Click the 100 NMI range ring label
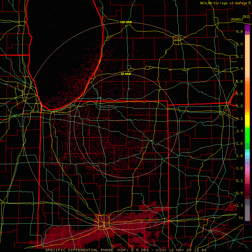 126,22
